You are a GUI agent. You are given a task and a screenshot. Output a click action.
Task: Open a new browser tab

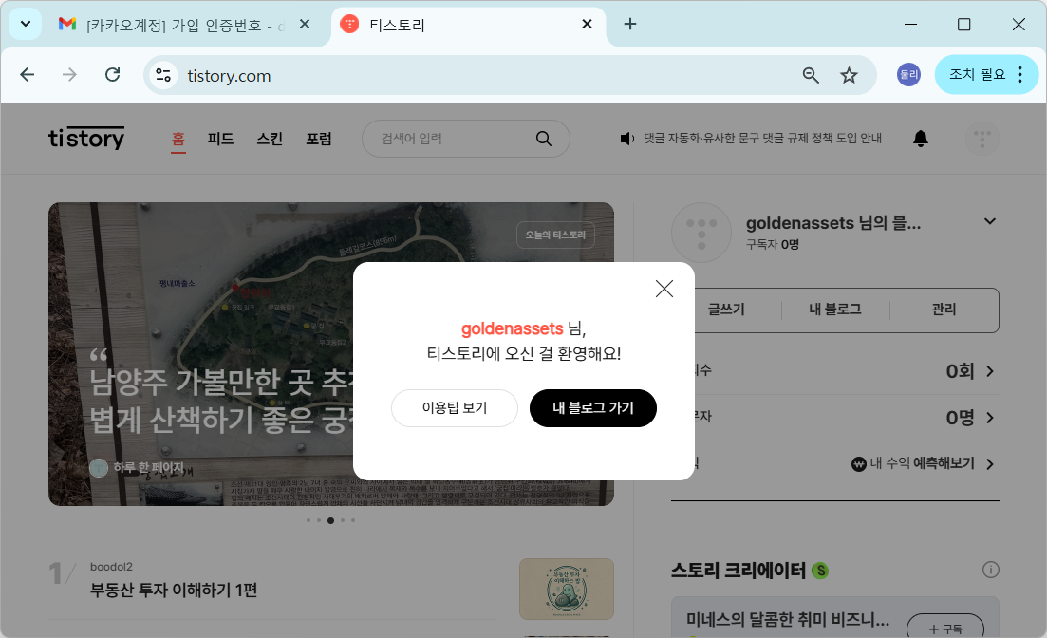[629, 24]
